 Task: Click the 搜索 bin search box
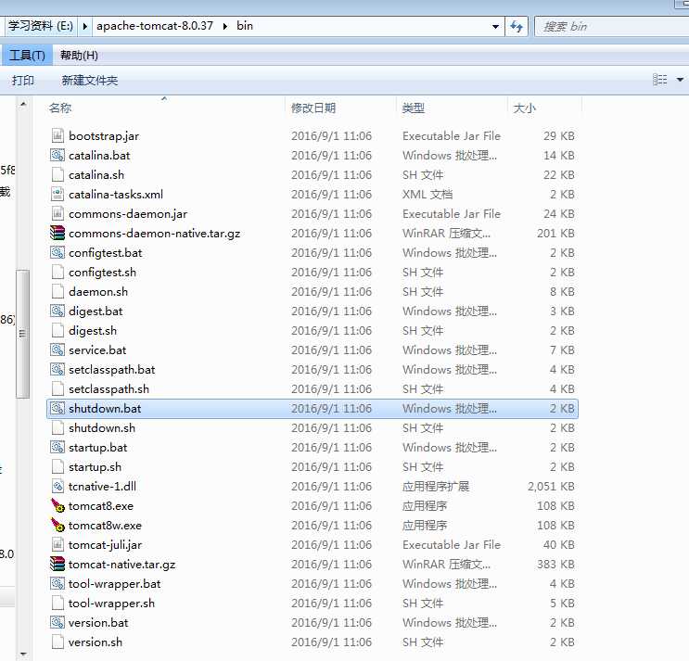pos(611,27)
